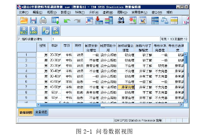Open the recall recent dialogs icon

point(55,21)
